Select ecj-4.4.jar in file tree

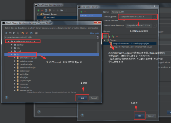click(x=24, y=74)
